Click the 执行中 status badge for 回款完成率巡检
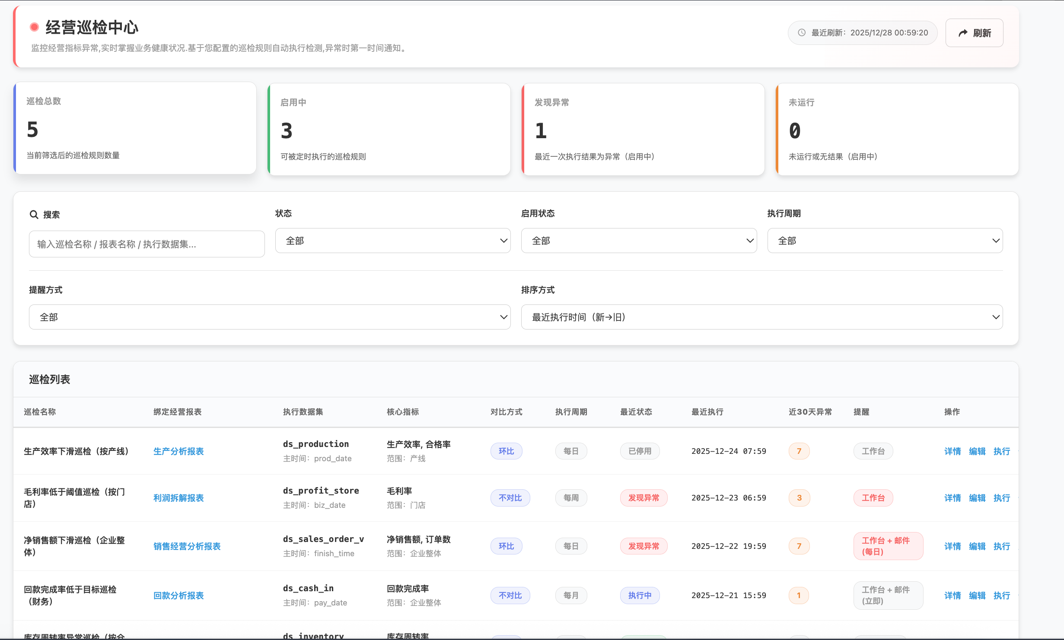1064x640 pixels. [x=640, y=595]
